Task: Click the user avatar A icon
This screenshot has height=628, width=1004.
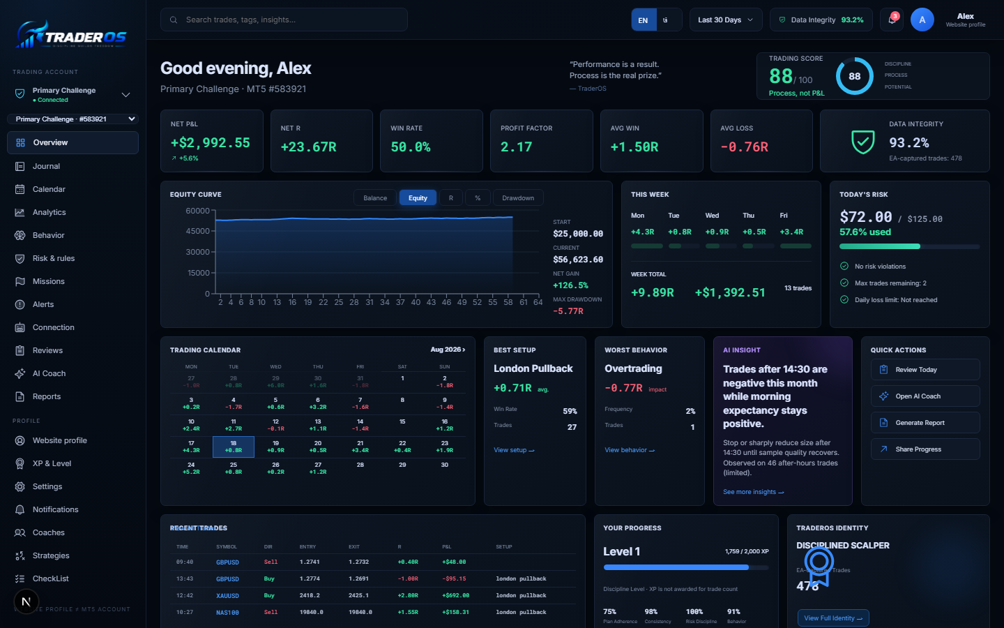Action: [x=922, y=20]
